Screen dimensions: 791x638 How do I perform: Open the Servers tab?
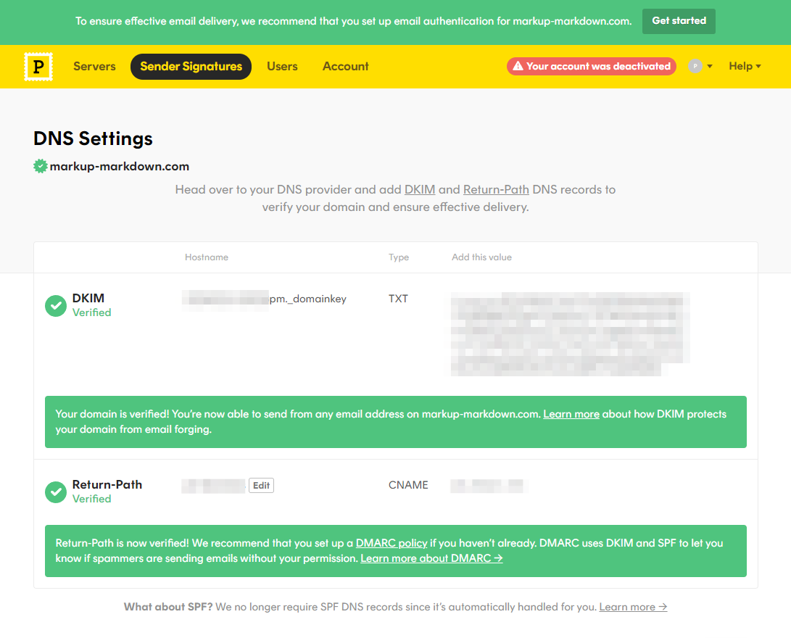(94, 66)
